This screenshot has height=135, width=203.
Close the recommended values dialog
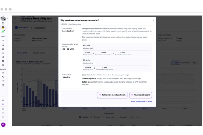click(153, 20)
